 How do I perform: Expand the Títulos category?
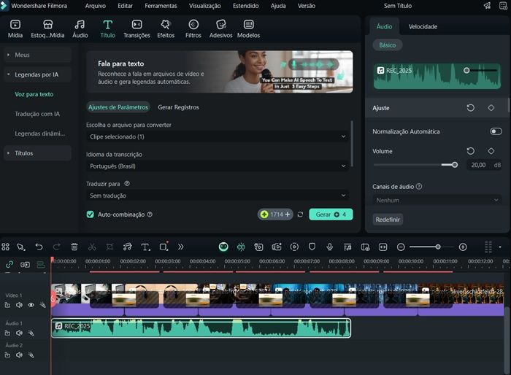tap(37, 153)
